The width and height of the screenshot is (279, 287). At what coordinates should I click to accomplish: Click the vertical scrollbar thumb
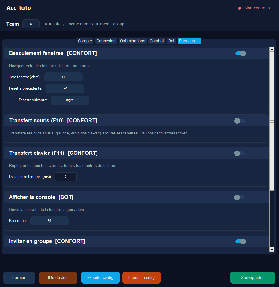click(x=272, y=121)
